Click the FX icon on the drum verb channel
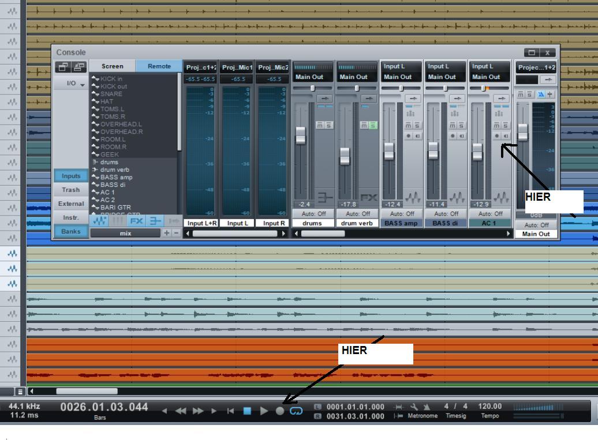This screenshot has width=598, height=440. (x=369, y=197)
